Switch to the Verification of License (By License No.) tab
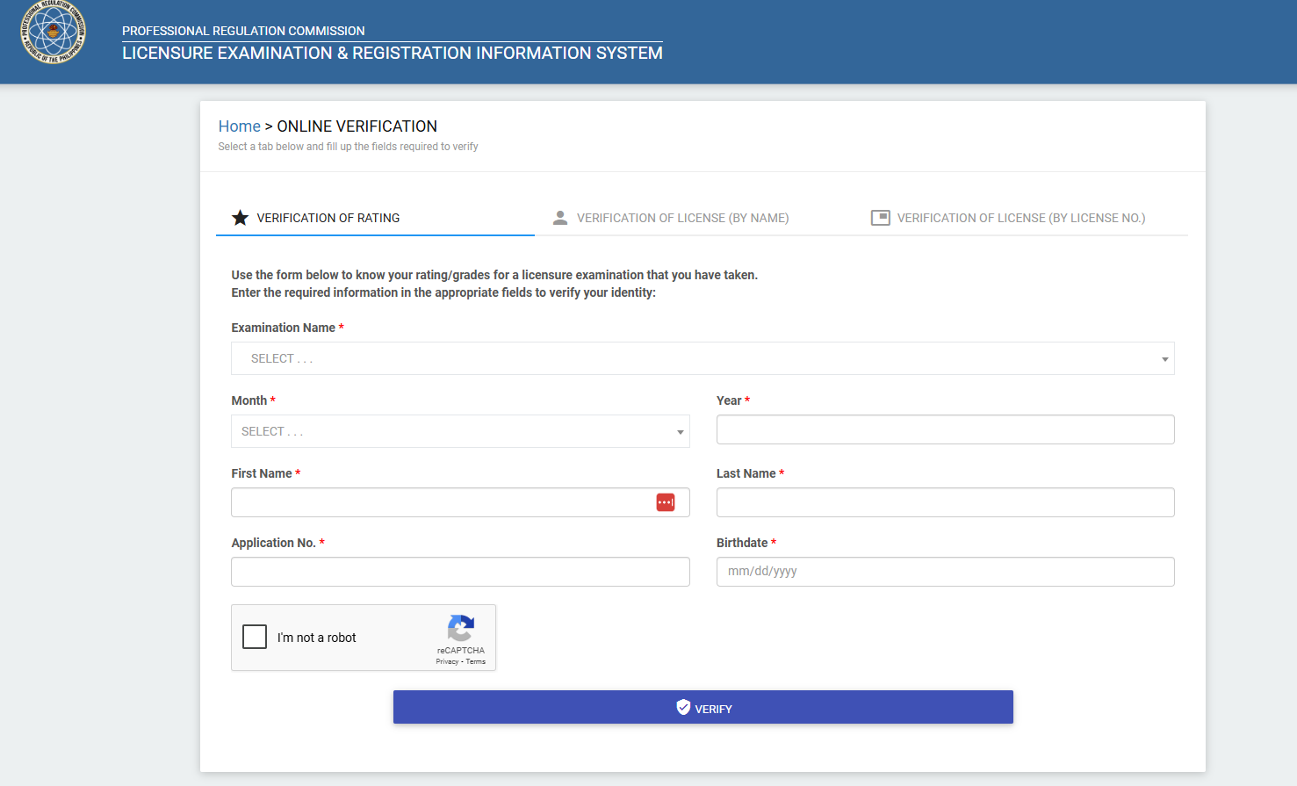The width and height of the screenshot is (1297, 786). (x=1020, y=217)
